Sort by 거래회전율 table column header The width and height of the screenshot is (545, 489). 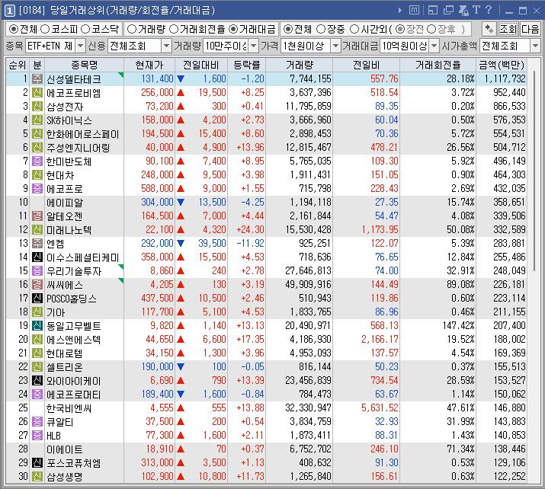tap(438, 65)
